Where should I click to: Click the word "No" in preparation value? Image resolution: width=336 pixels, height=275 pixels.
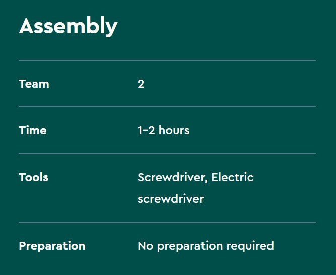pos(146,246)
